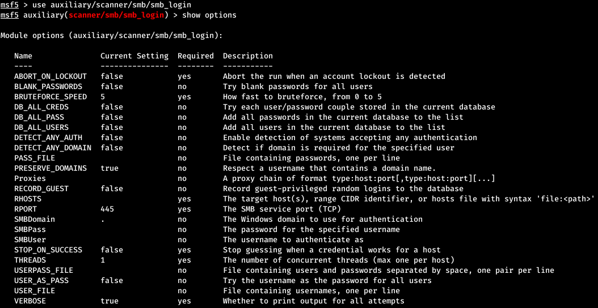Click the "Required" column header
598x308 pixels.
point(196,56)
